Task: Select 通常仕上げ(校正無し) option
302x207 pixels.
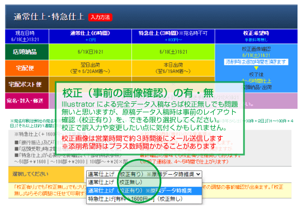Action: (x=144, y=182)
